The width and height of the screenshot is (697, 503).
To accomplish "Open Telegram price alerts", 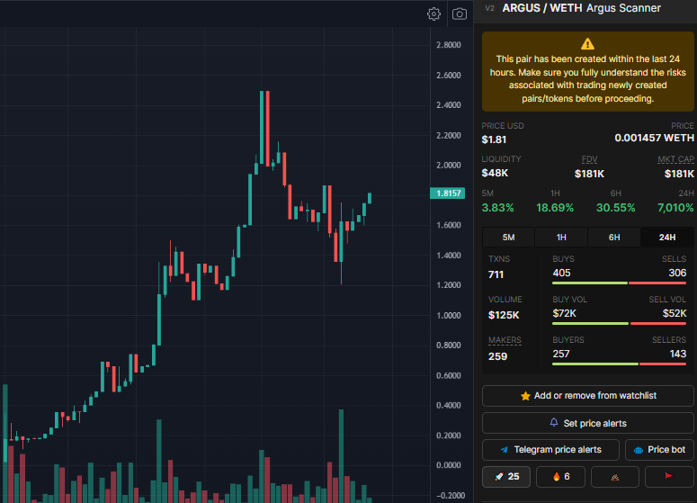I will tap(550, 450).
